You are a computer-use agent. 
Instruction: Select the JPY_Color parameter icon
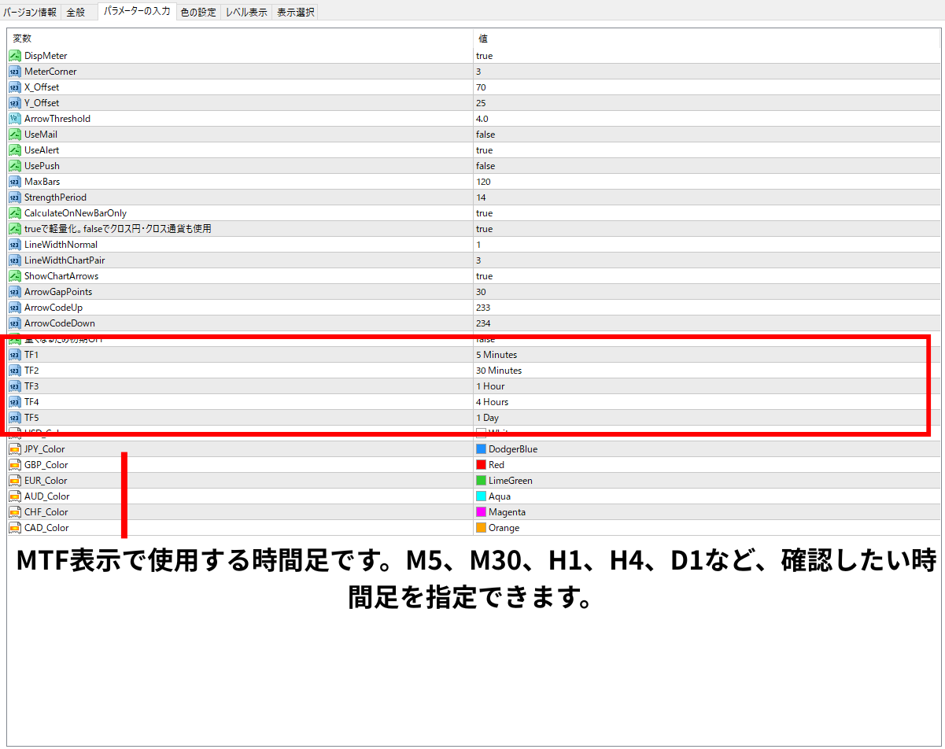(x=15, y=449)
